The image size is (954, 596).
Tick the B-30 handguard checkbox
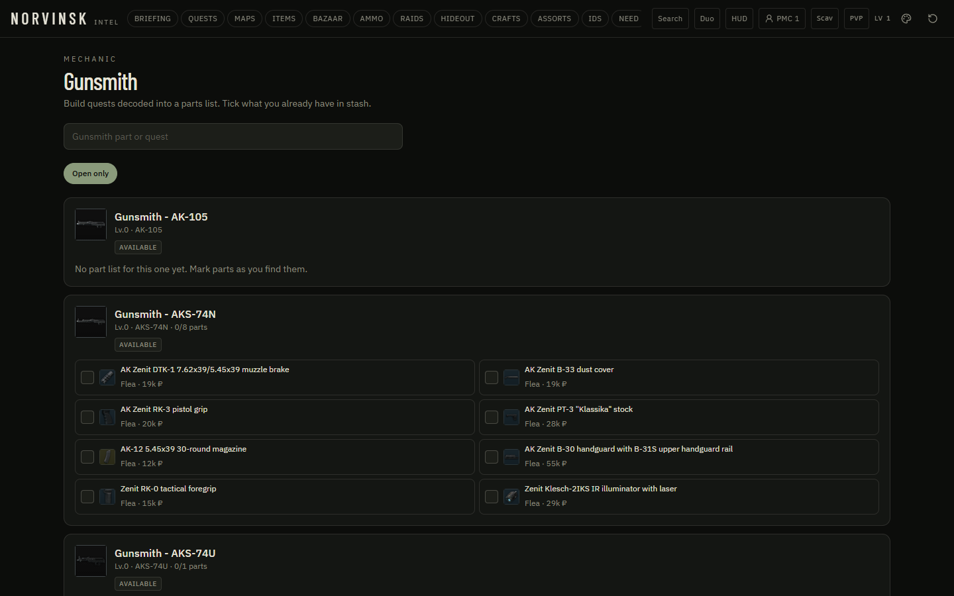point(492,457)
